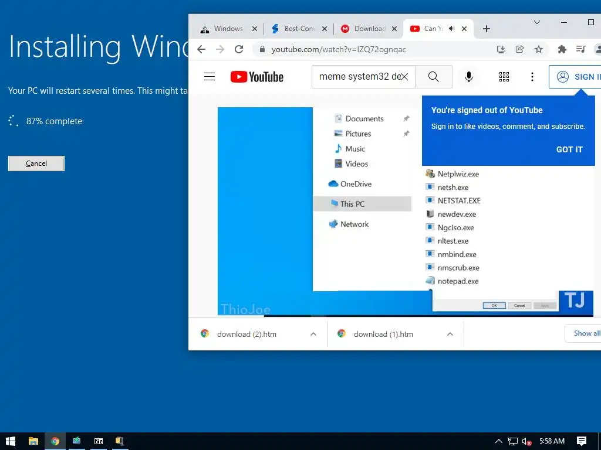
Task: Clear the YouTube search text
Action: point(404,77)
